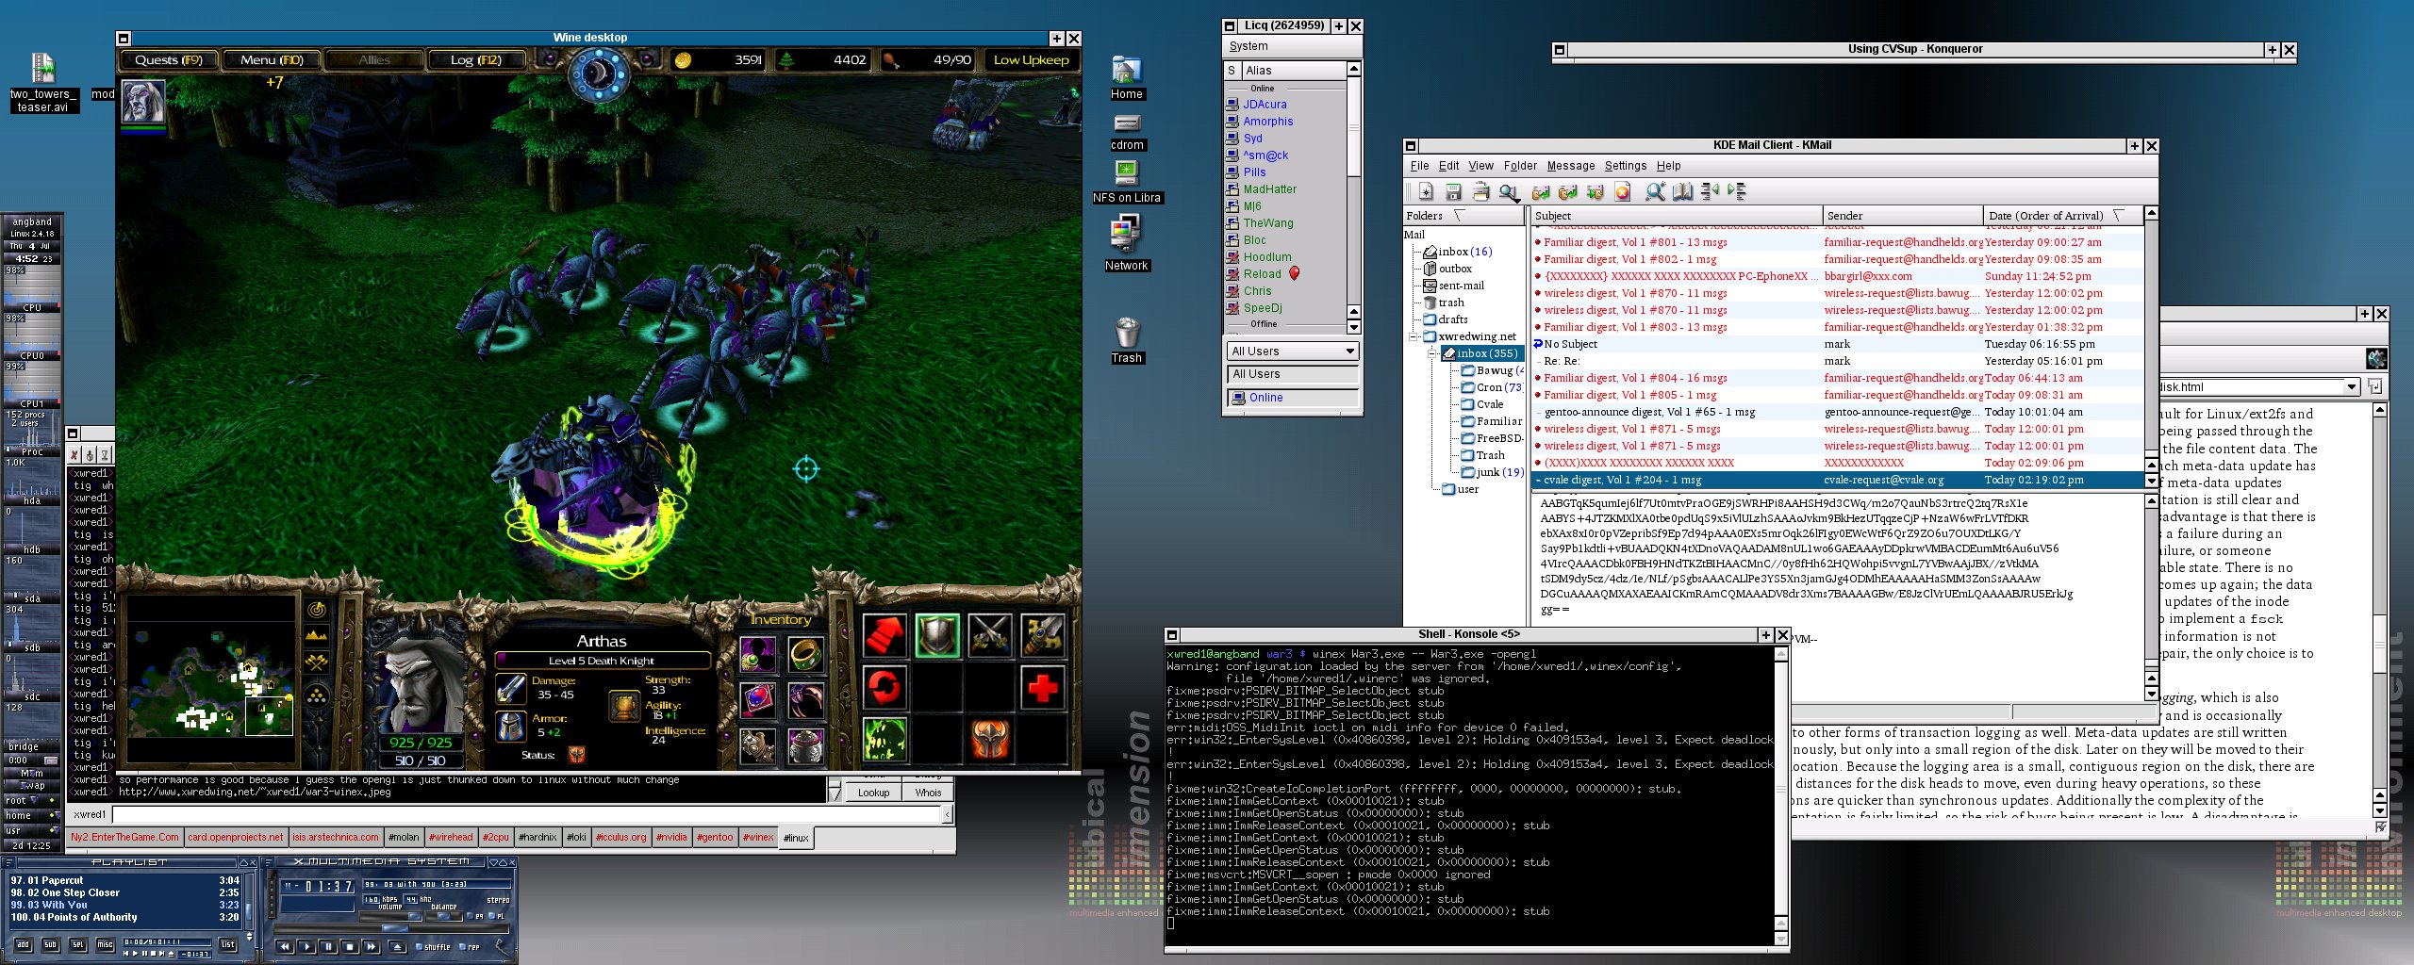Click KMail save toolbar icon

pyautogui.click(x=1453, y=192)
